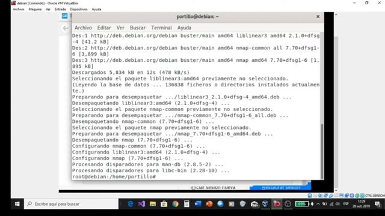Open Calculator from taskbar
The image size is (385, 216).
[186, 204]
